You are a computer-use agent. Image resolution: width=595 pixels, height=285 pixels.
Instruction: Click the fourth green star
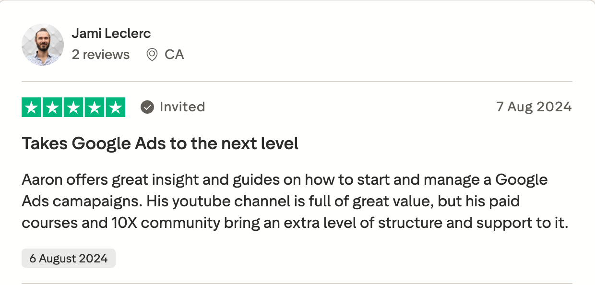pos(94,107)
